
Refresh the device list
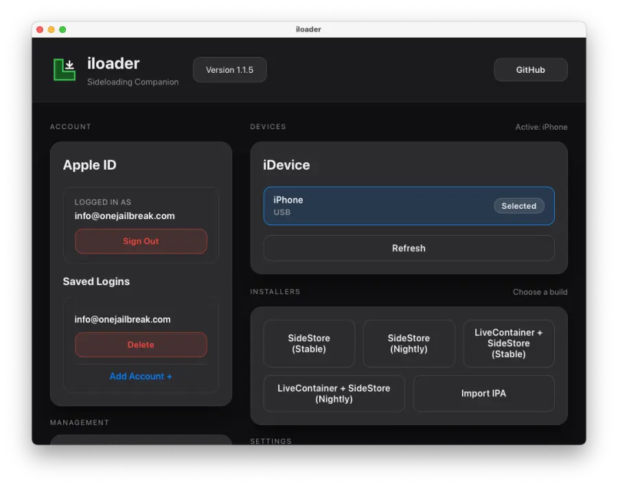tap(409, 248)
